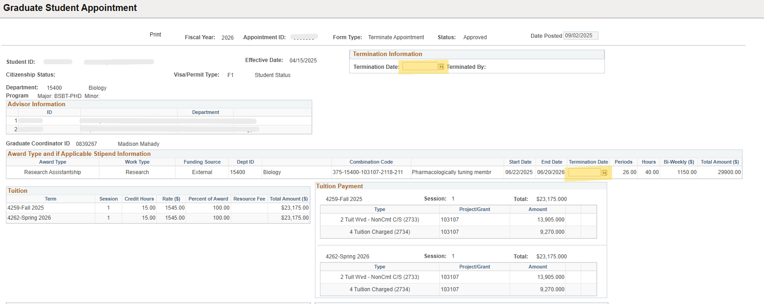Screen dimensions: 764x304
Task: Click the Percent of Award column header
Action: click(208, 199)
